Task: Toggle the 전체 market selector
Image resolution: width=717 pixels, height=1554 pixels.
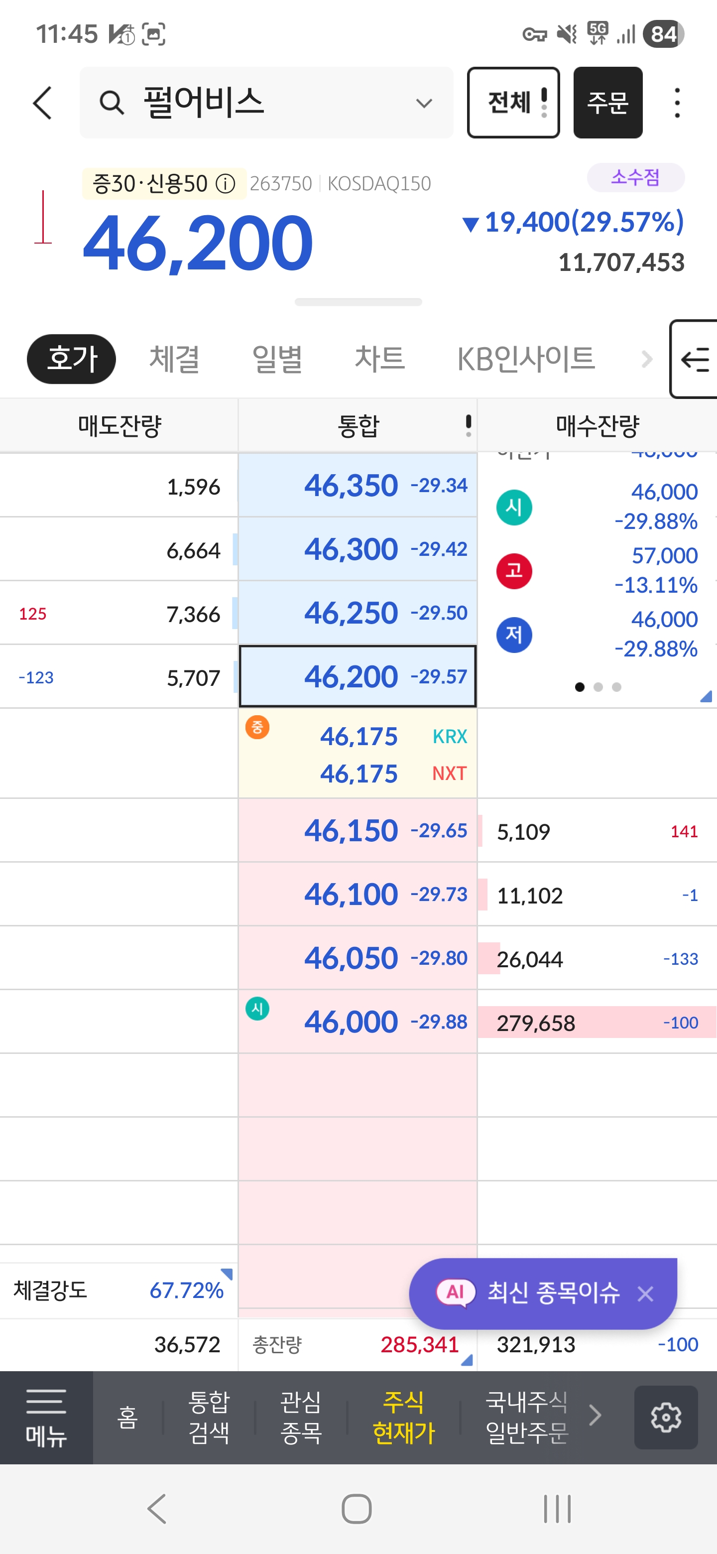Action: (513, 103)
